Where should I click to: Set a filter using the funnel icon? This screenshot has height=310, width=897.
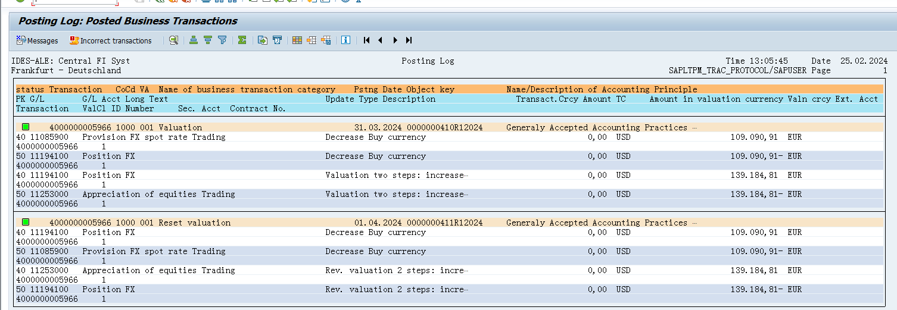click(x=222, y=40)
